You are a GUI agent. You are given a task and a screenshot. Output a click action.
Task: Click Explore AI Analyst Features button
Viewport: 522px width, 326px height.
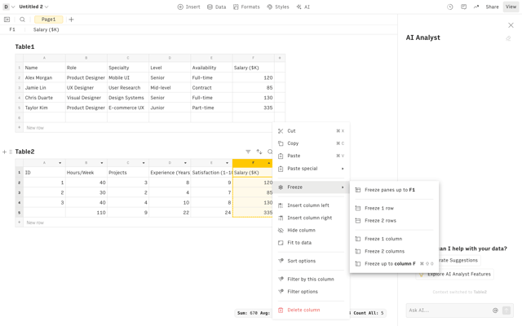[x=455, y=275]
